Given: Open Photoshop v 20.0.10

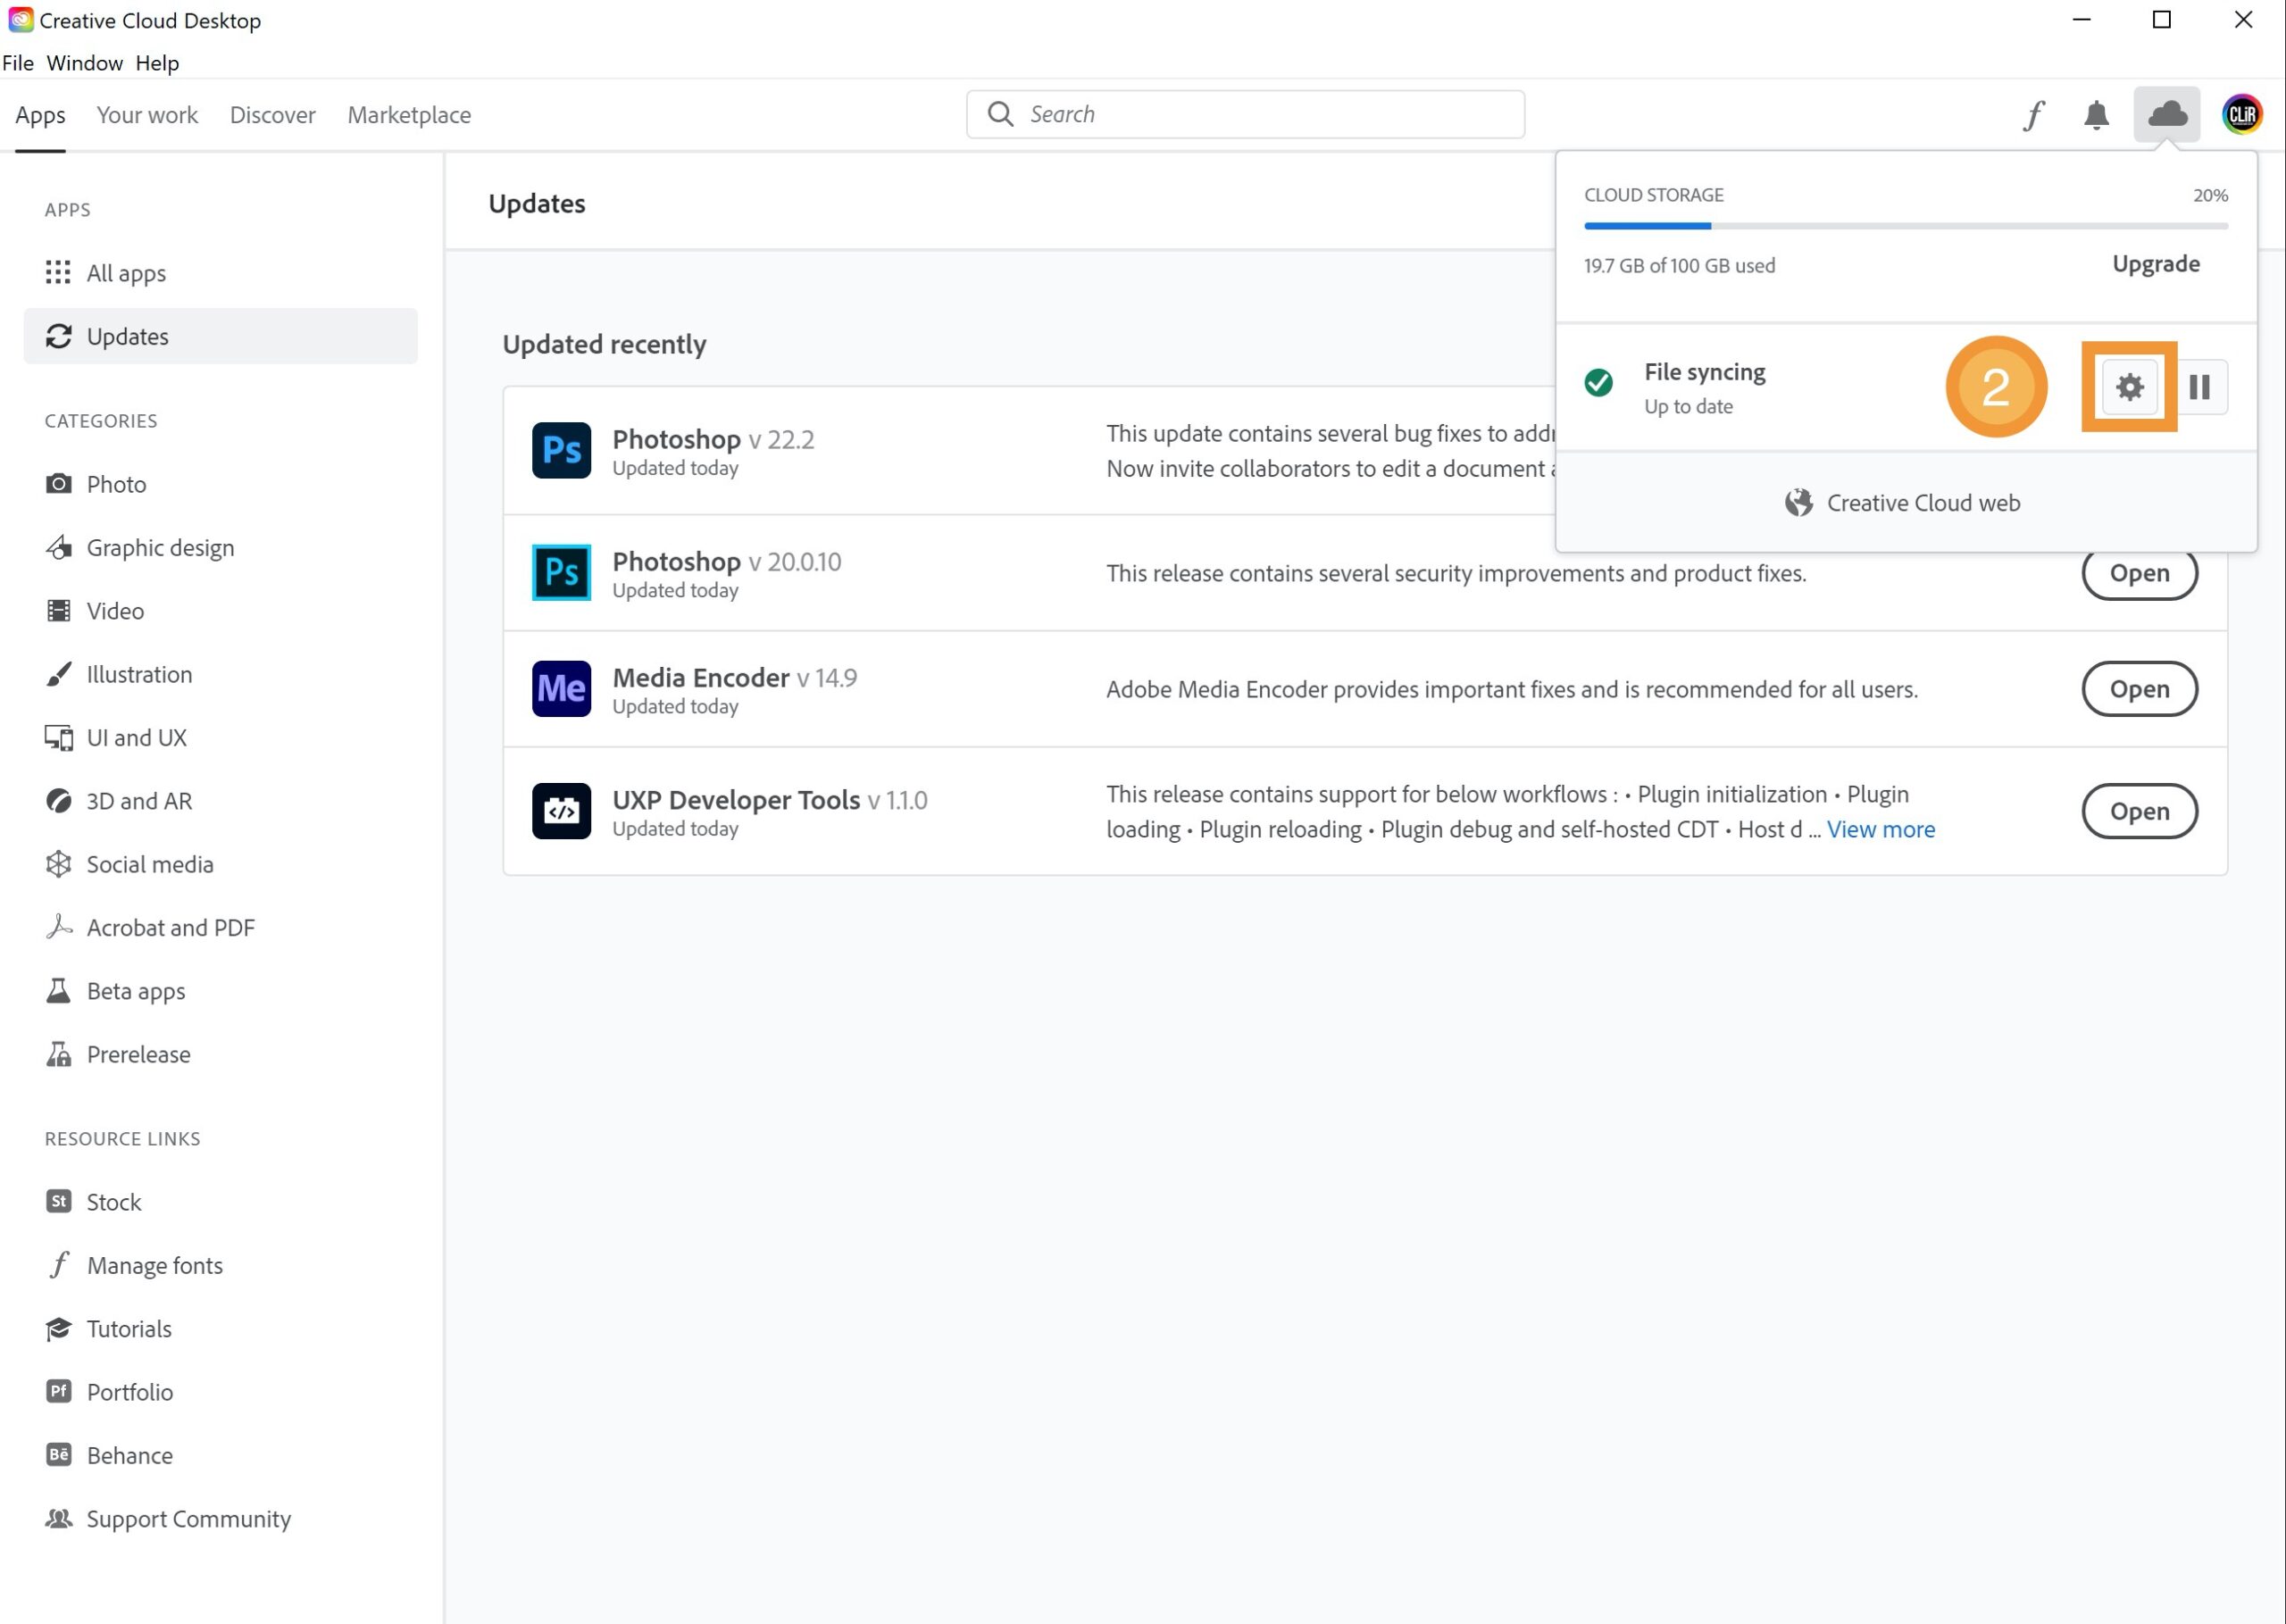Looking at the screenshot, I should point(2139,573).
